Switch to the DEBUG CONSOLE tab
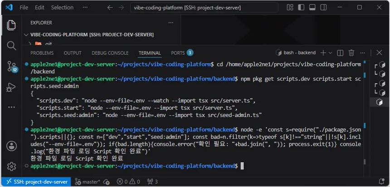The image size is (390, 187). (110, 53)
